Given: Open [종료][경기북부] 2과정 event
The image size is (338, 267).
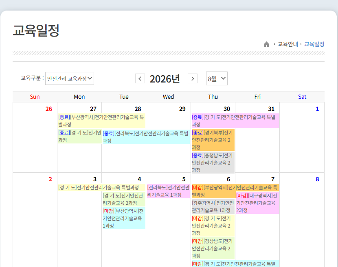Looking at the screenshot, I should click(x=213, y=140).
